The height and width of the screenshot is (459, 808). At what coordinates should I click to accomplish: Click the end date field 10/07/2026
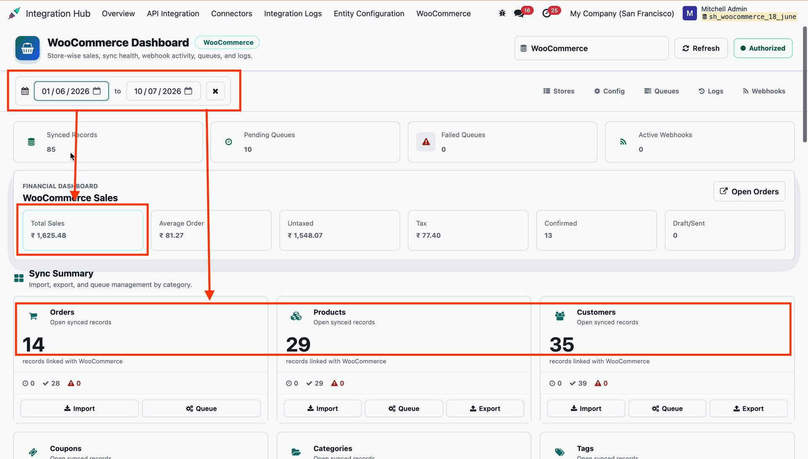click(x=163, y=91)
